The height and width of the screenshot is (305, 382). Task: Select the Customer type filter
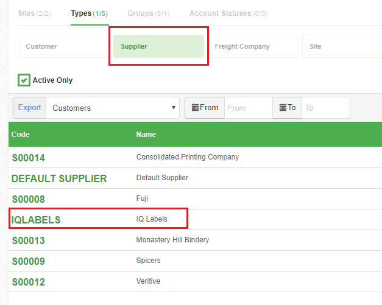coord(64,46)
